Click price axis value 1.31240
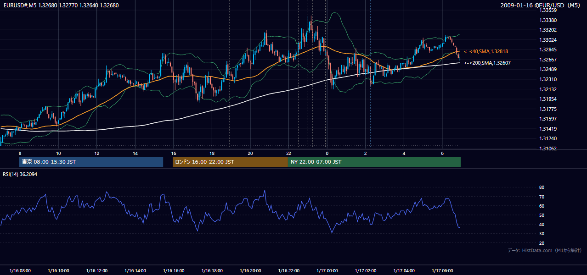The width and height of the screenshot is (587, 275). [547, 138]
